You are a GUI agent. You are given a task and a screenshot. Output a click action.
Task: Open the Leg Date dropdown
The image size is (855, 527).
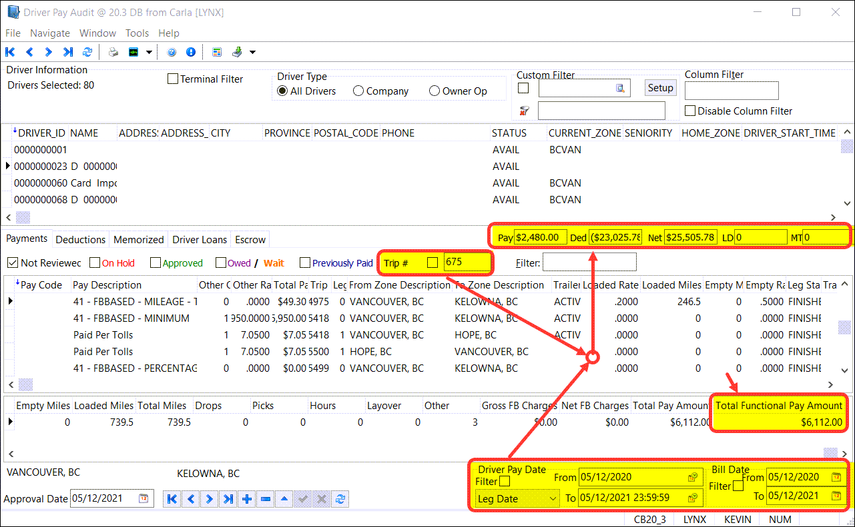[518, 498]
